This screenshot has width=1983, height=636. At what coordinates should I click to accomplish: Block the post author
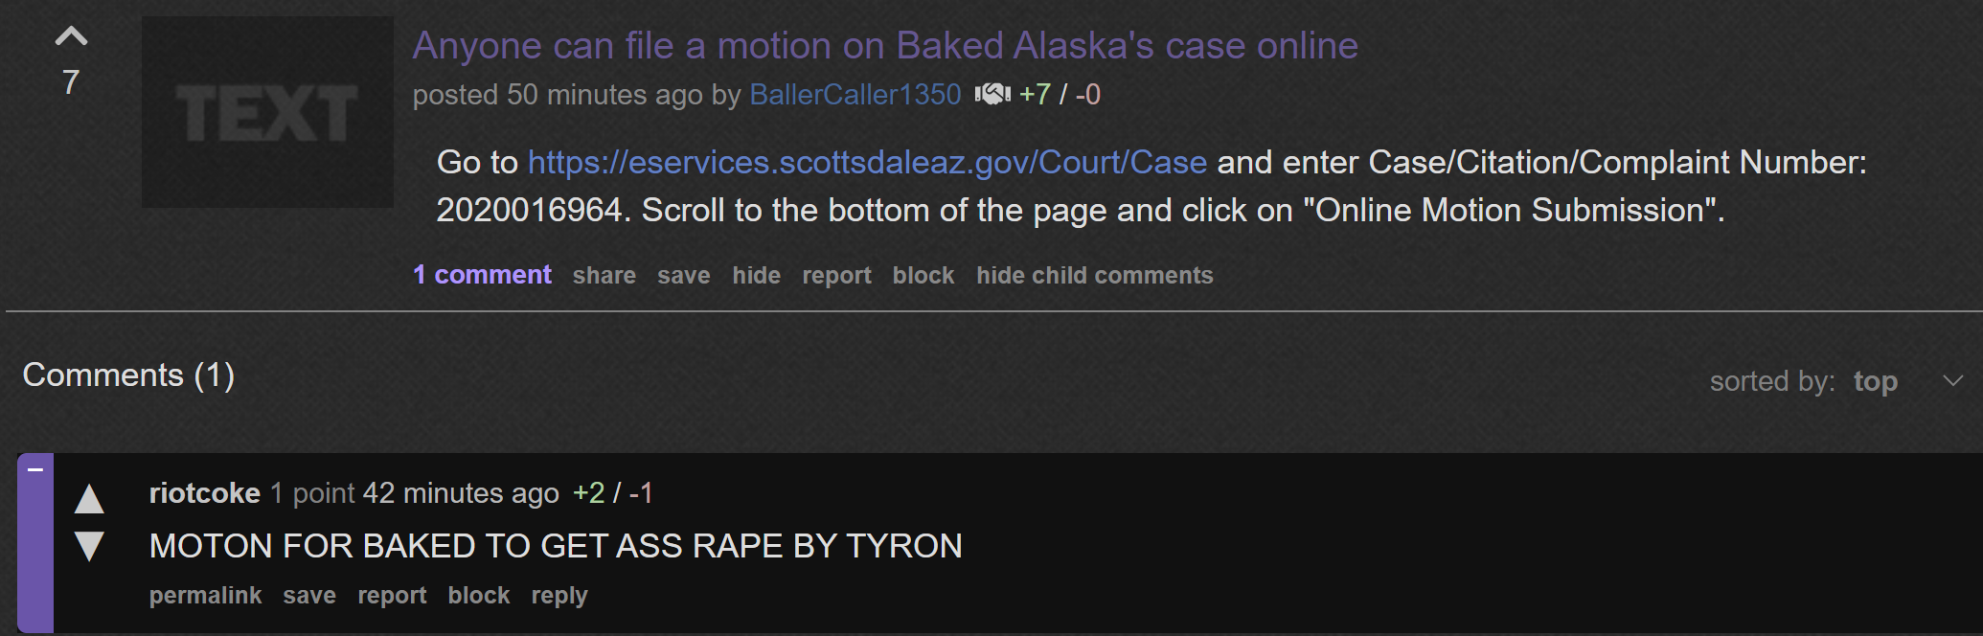point(923,276)
